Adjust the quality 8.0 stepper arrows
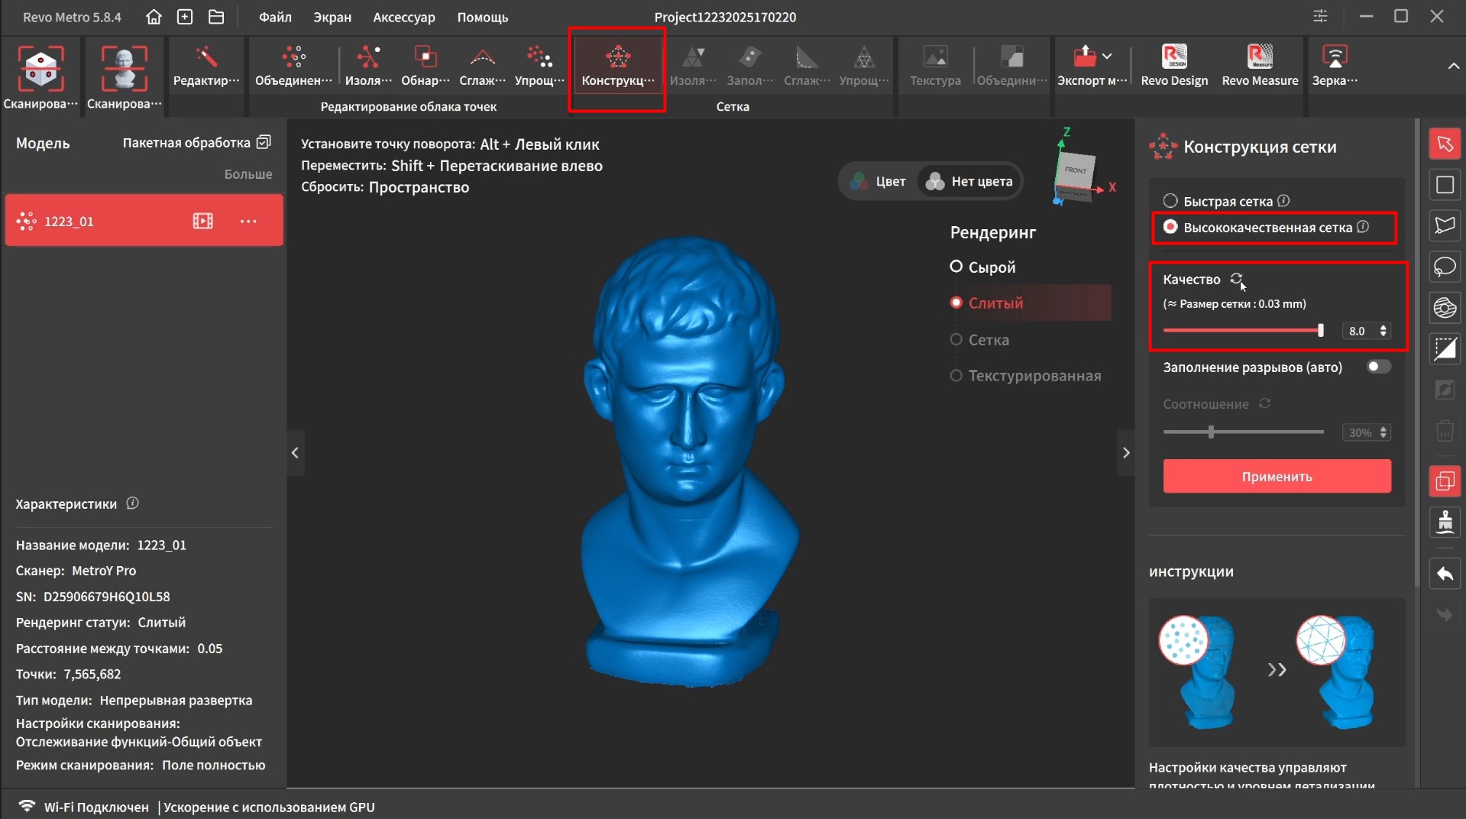Screen dimensions: 1466x819 point(1383,331)
